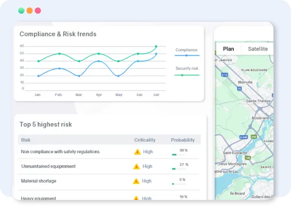Open Non compliance with safety regulations risk

pyautogui.click(x=60, y=152)
